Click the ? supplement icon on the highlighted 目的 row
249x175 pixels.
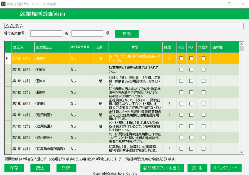(x=169, y=58)
